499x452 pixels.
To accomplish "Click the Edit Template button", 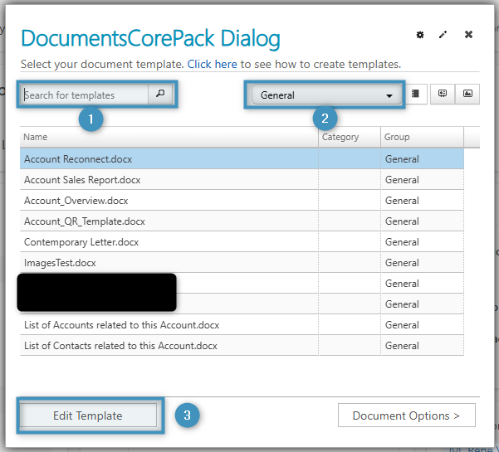I will pyautogui.click(x=88, y=416).
